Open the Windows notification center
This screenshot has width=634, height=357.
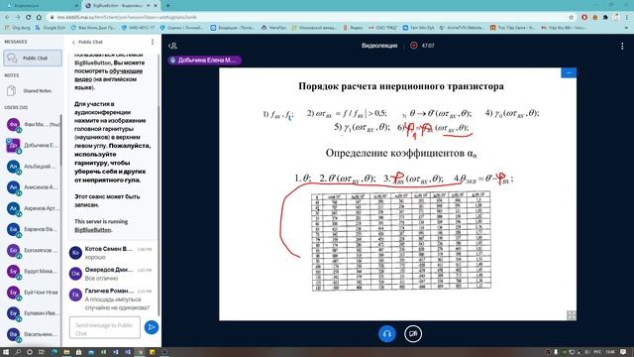(623, 352)
